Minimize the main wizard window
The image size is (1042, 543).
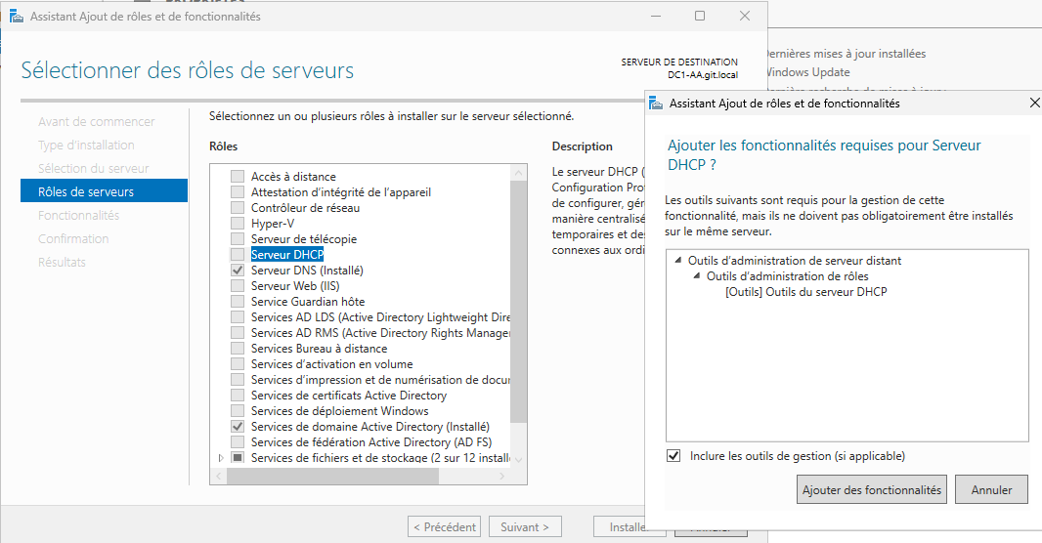[656, 16]
